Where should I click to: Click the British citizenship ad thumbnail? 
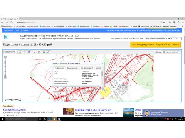[69, 112]
